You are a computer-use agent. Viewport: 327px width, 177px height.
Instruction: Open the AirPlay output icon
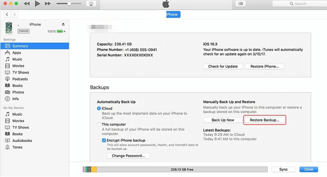point(91,4)
